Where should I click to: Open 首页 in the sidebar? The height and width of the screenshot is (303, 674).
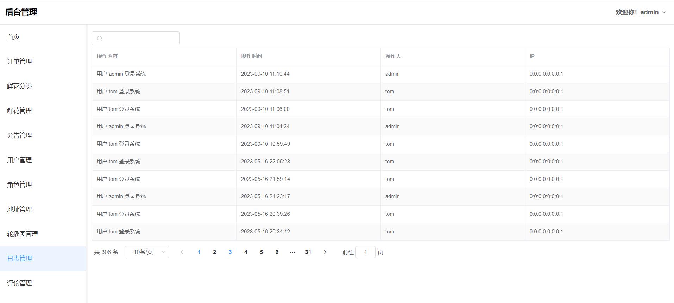[43, 37]
